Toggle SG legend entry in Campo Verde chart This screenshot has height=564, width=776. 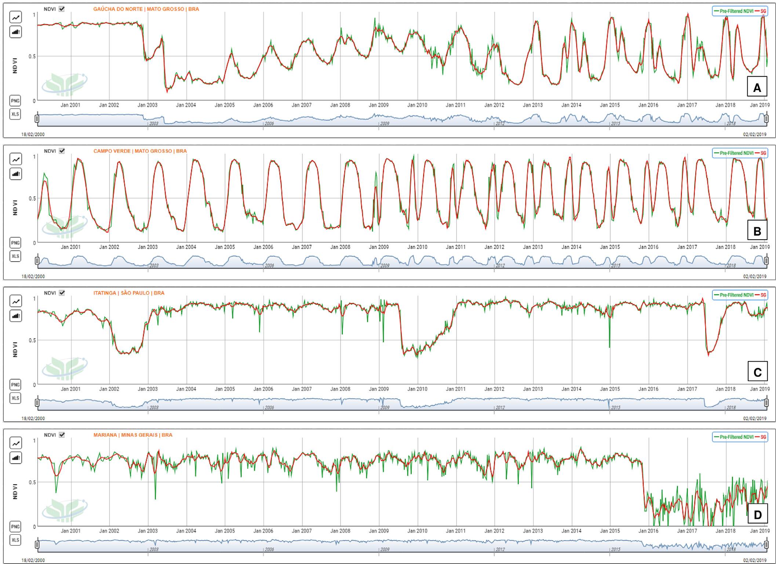tap(762, 153)
